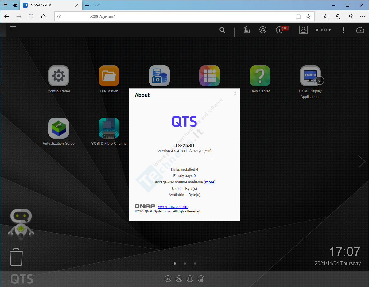The image size is (369, 287).
Task: Open the three-dot More options menu
Action: [344, 30]
